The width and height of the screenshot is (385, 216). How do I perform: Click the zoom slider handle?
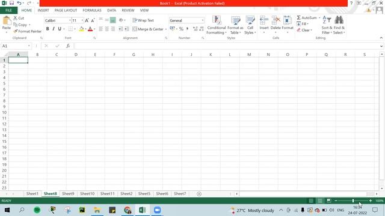click(x=353, y=200)
